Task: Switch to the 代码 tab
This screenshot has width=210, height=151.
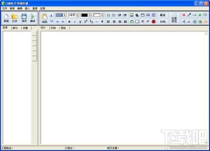Action: tap(53, 28)
